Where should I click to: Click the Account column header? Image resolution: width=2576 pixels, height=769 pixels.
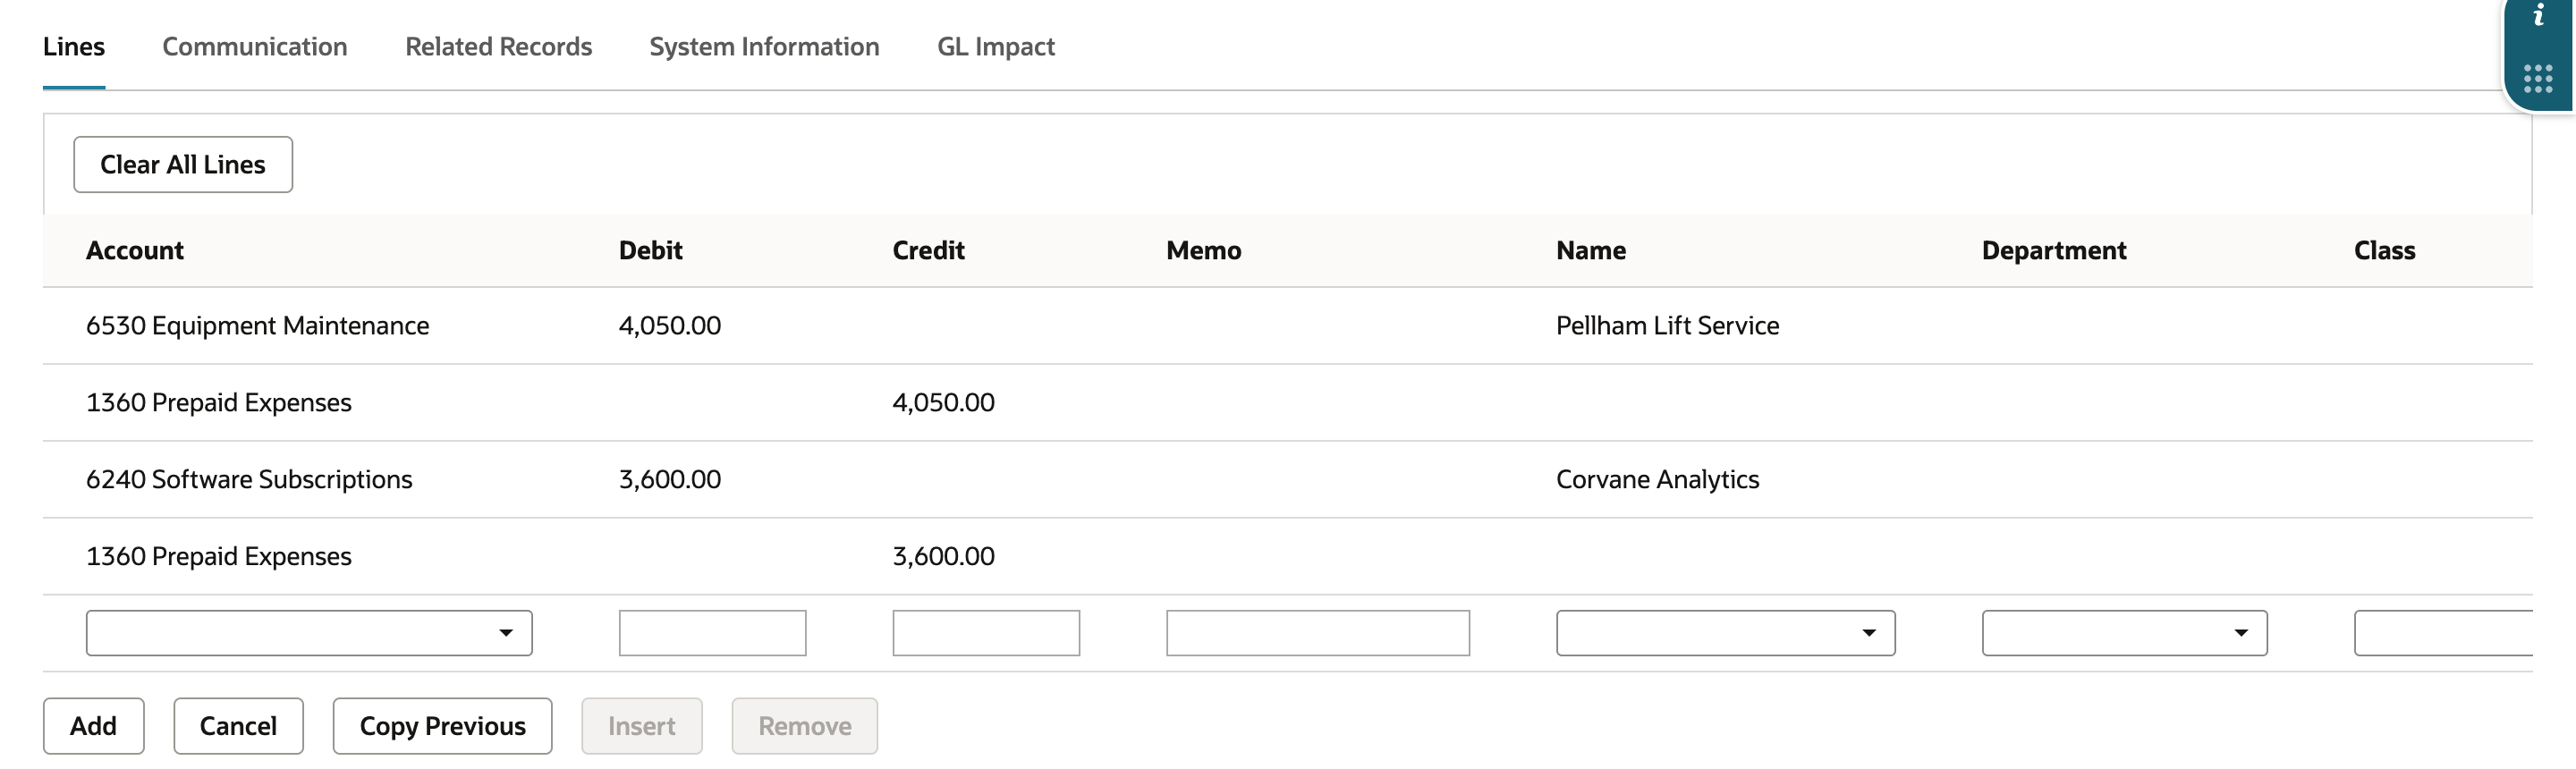pos(135,251)
